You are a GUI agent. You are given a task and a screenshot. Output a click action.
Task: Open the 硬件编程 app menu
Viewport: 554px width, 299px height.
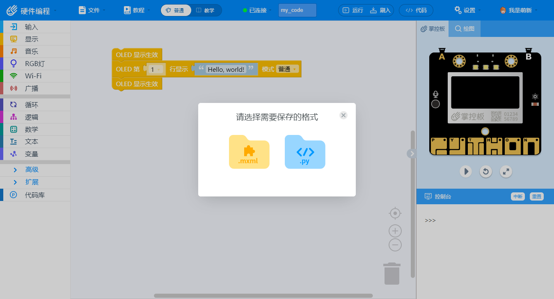click(x=31, y=10)
